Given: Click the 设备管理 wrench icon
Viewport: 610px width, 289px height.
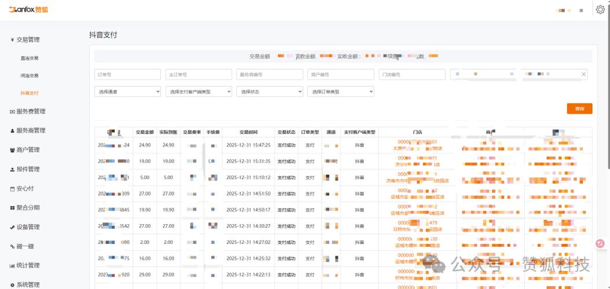Looking at the screenshot, I should pyautogui.click(x=12, y=227).
